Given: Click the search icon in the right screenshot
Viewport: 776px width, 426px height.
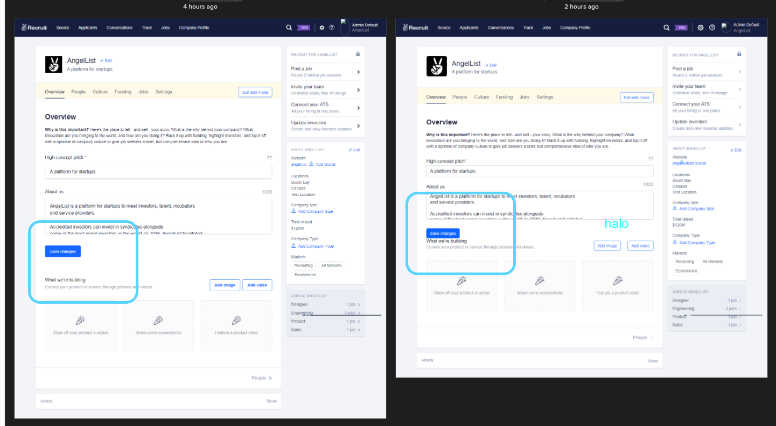Looking at the screenshot, I should click(x=667, y=27).
